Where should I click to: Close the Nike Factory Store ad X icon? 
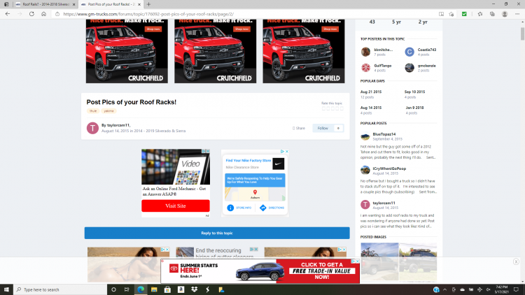(x=287, y=152)
